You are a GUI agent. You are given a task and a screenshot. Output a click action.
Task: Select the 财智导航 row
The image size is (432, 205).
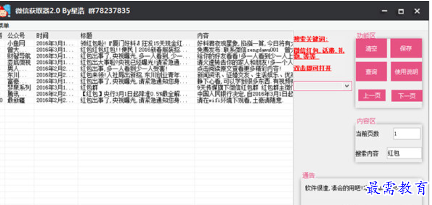(x=146, y=56)
